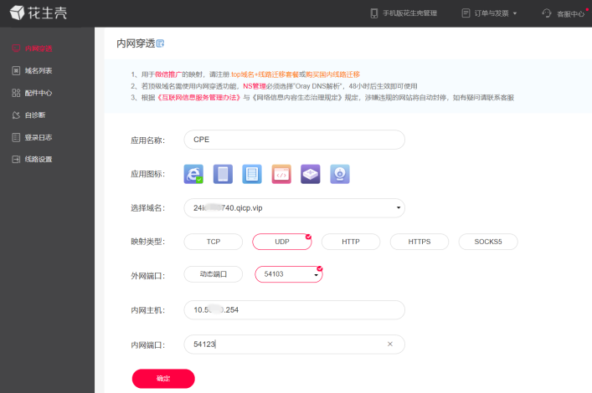Choose the purple server box icon

click(310, 174)
